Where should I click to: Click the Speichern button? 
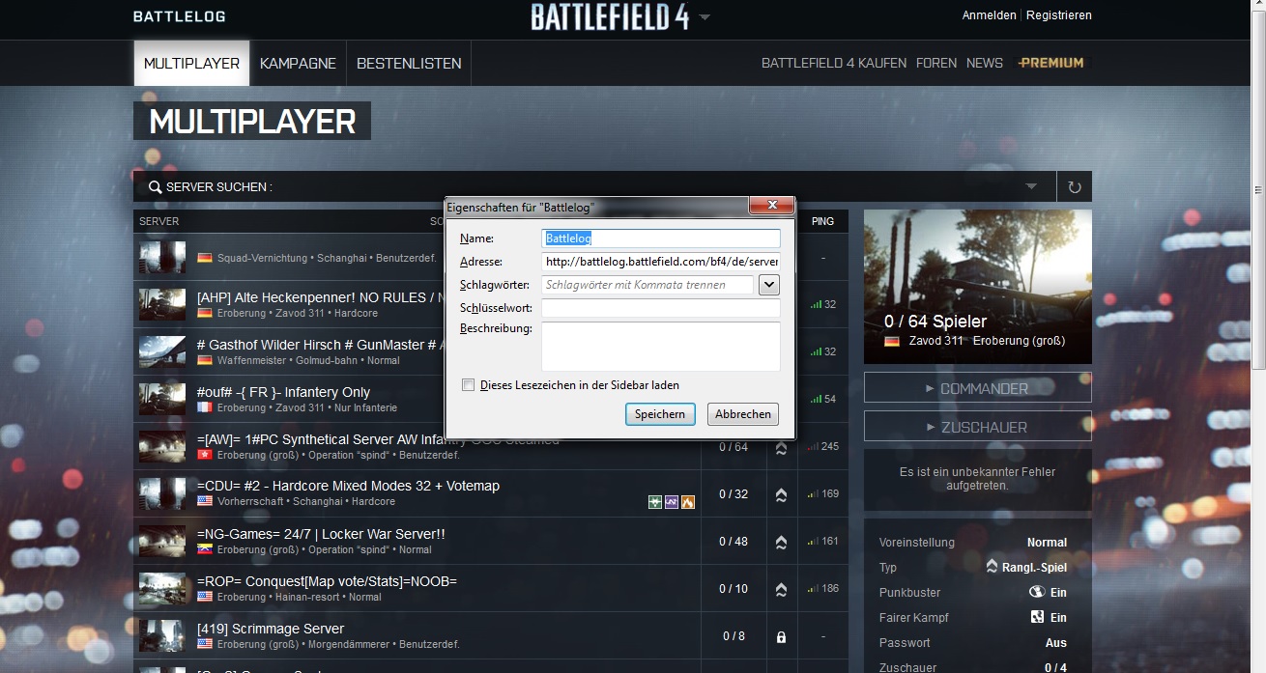click(x=660, y=414)
